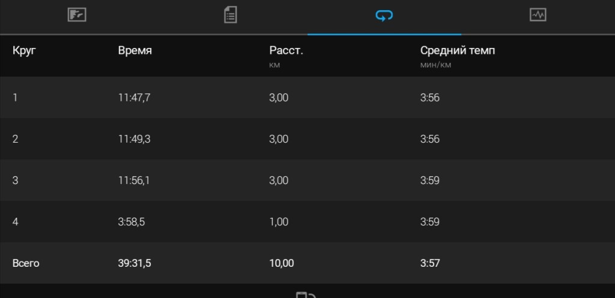Click total average pace 3:57
The width and height of the screenshot is (615, 298).
430,263
